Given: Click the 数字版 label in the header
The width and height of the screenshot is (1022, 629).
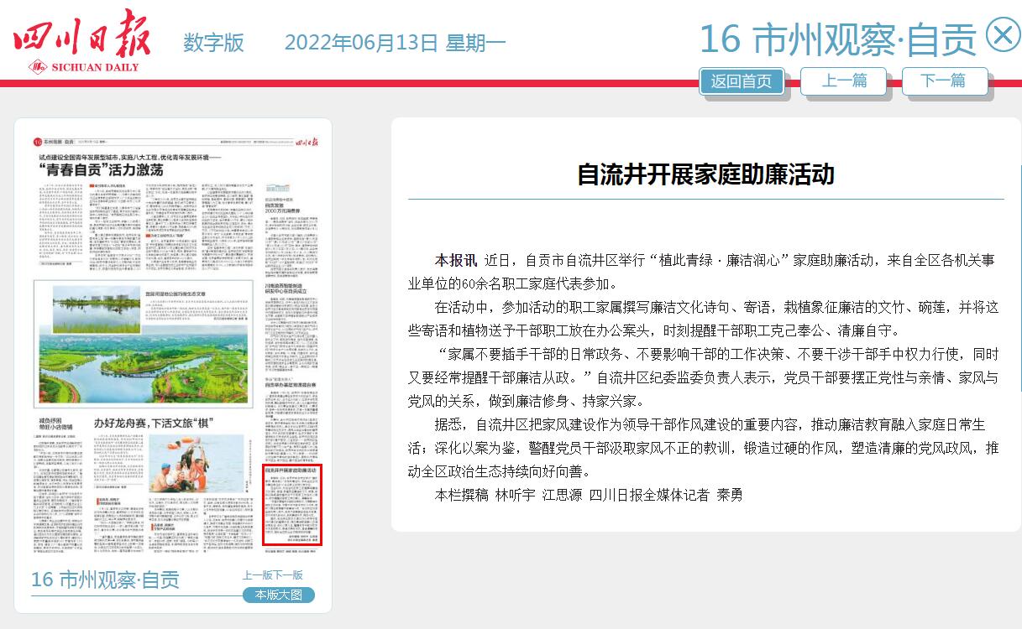Looking at the screenshot, I should click(213, 43).
